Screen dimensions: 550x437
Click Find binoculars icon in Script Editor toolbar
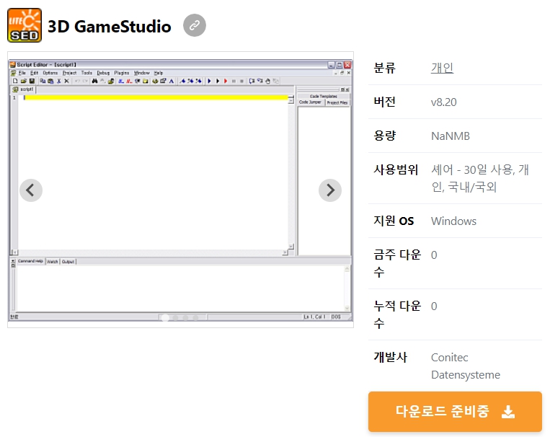pos(94,81)
